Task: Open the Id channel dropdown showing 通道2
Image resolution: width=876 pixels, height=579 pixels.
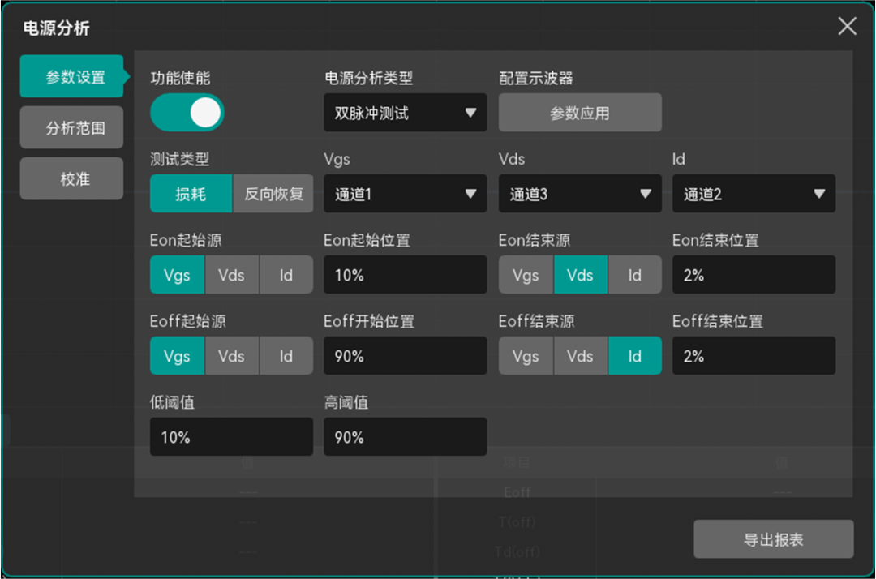Action: coord(754,193)
